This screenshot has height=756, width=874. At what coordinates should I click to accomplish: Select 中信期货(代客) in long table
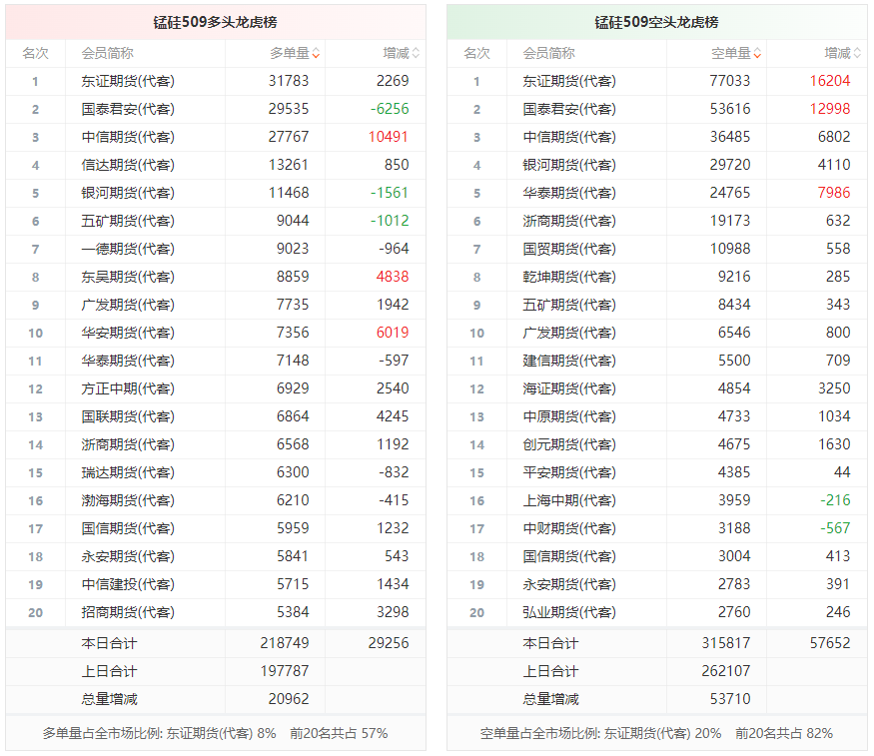(128, 137)
